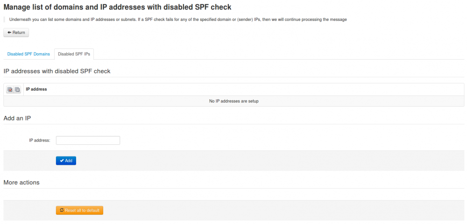Click the page title about disabled SPF check
Screen dimensions: 467x224
pyautogui.click(x=117, y=7)
